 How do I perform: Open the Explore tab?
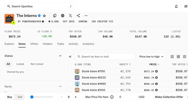(9, 44)
